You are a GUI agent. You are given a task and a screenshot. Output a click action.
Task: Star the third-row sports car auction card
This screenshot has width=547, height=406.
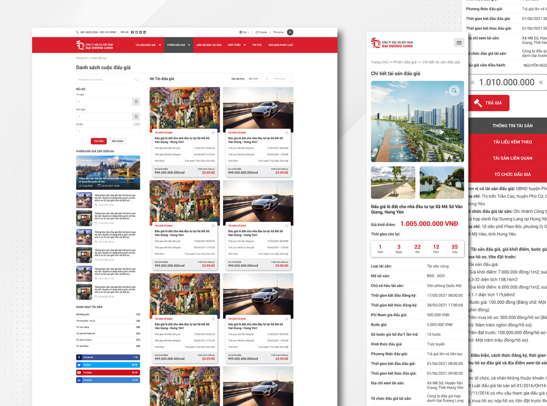287,319
